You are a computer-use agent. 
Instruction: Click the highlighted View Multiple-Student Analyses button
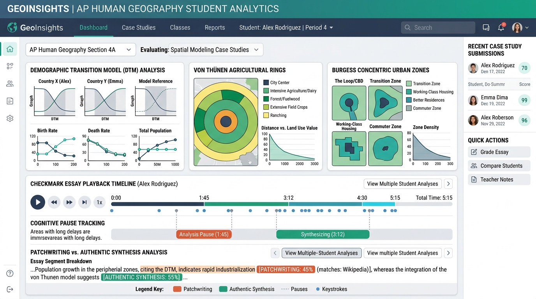tap(321, 253)
